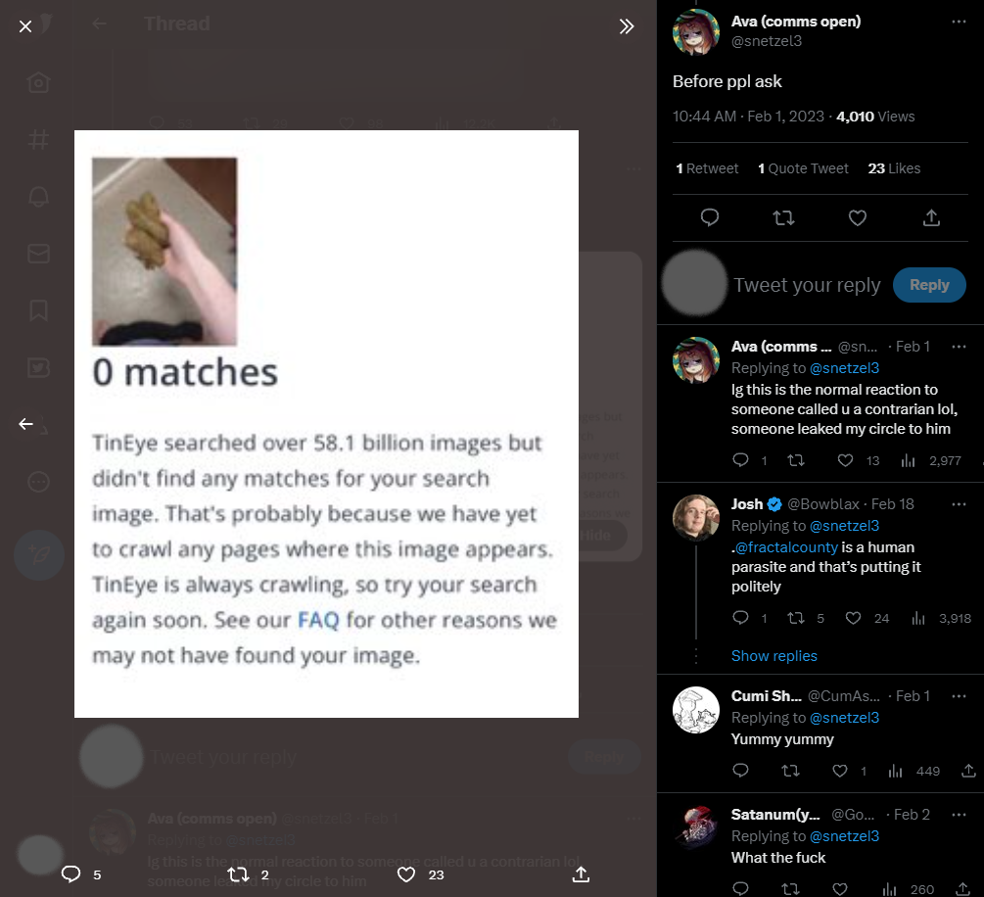Focus the Tweet your reply field in side panel
The image size is (984, 897).
(807, 285)
